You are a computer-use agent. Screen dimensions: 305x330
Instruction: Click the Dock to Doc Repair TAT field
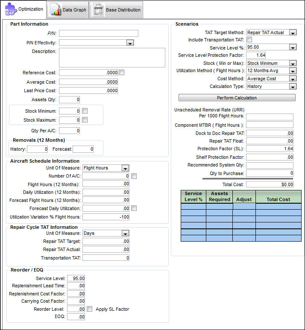click(270, 133)
